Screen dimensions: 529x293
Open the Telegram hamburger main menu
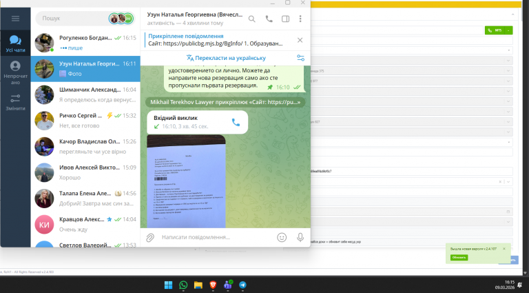[15, 19]
